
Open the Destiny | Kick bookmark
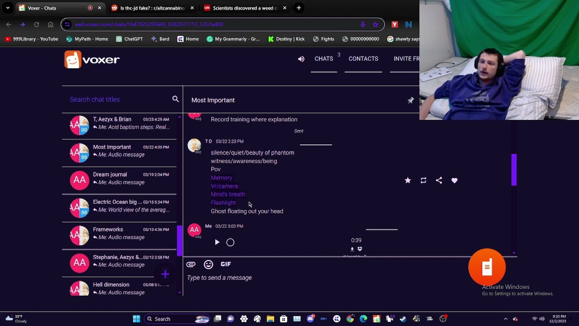(286, 39)
